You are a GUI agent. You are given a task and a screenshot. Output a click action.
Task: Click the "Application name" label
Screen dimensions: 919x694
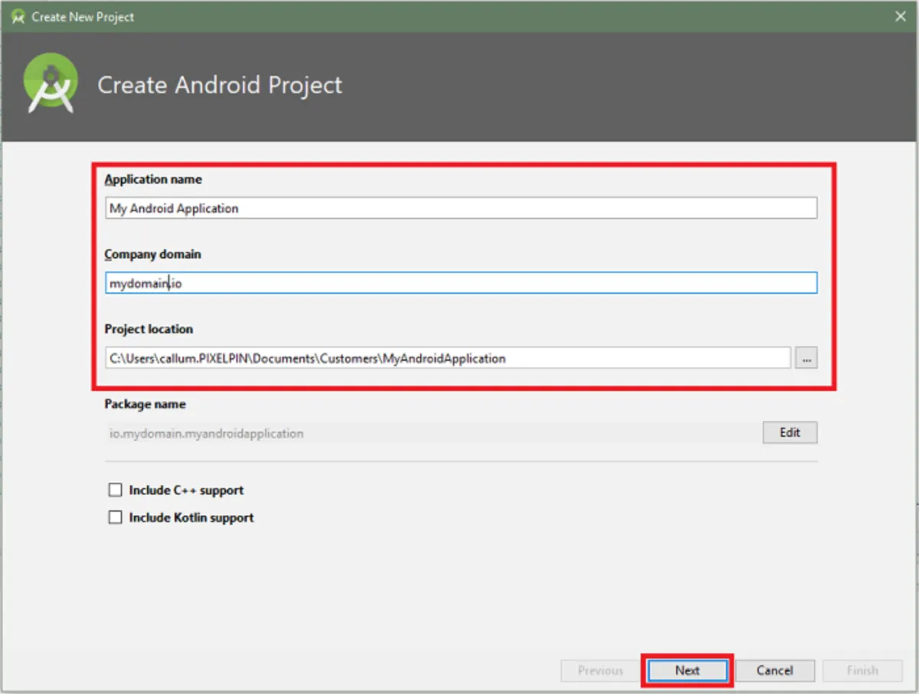[153, 179]
